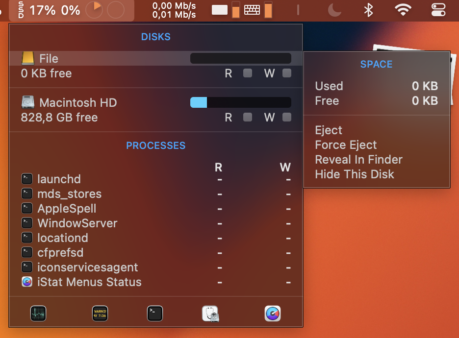Select the cfprefsd process row
Screen dimensions: 459x338
coord(156,252)
